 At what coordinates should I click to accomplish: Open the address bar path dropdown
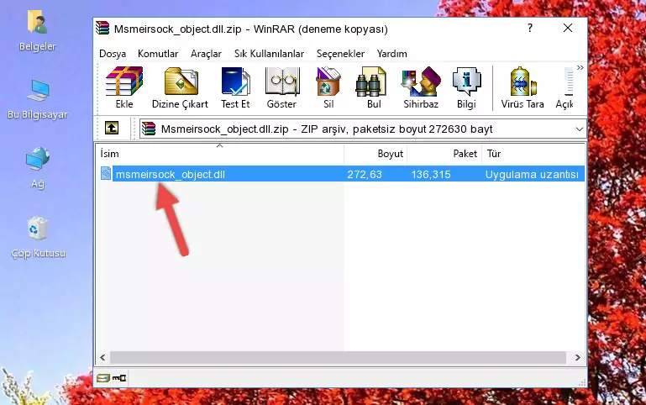580,129
